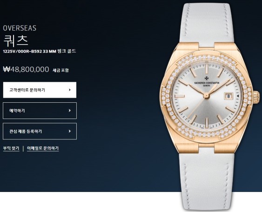This screenshot has width=262, height=212.
Task: Click the ₩48,800,000 price
Action: (26, 69)
